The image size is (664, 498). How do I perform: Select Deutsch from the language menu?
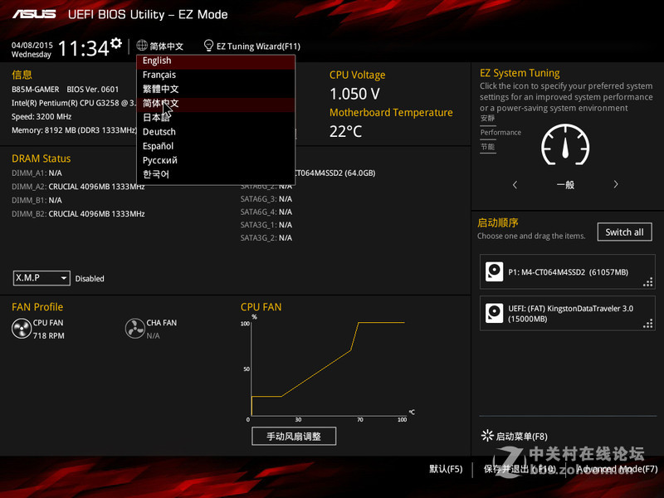click(159, 131)
